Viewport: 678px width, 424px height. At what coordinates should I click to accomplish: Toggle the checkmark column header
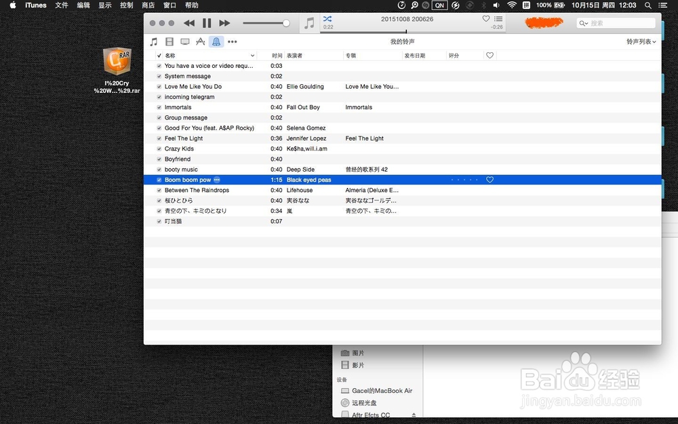point(159,56)
